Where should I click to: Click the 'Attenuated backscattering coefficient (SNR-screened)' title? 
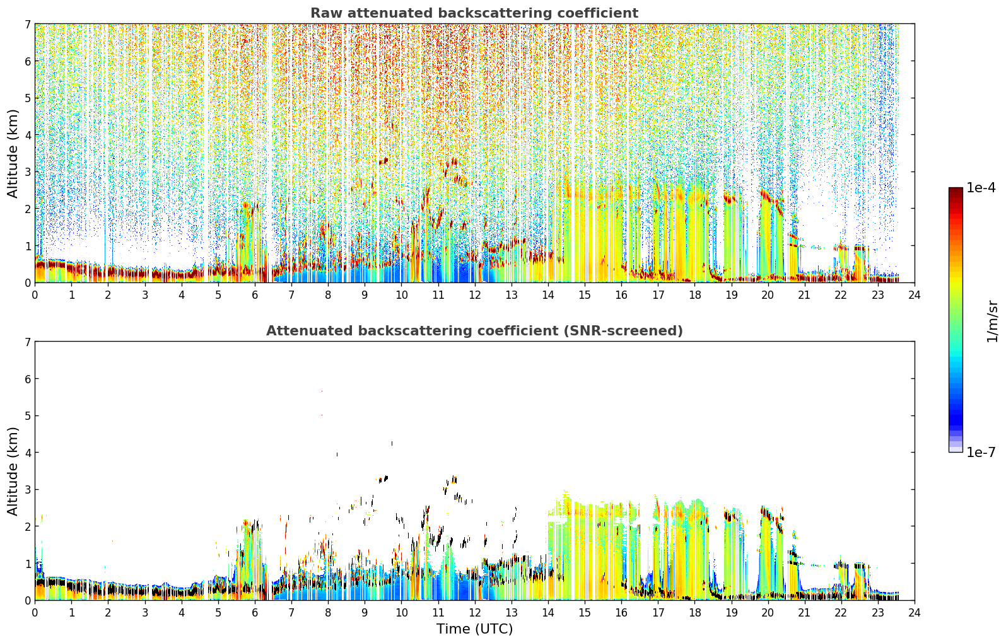coord(474,331)
